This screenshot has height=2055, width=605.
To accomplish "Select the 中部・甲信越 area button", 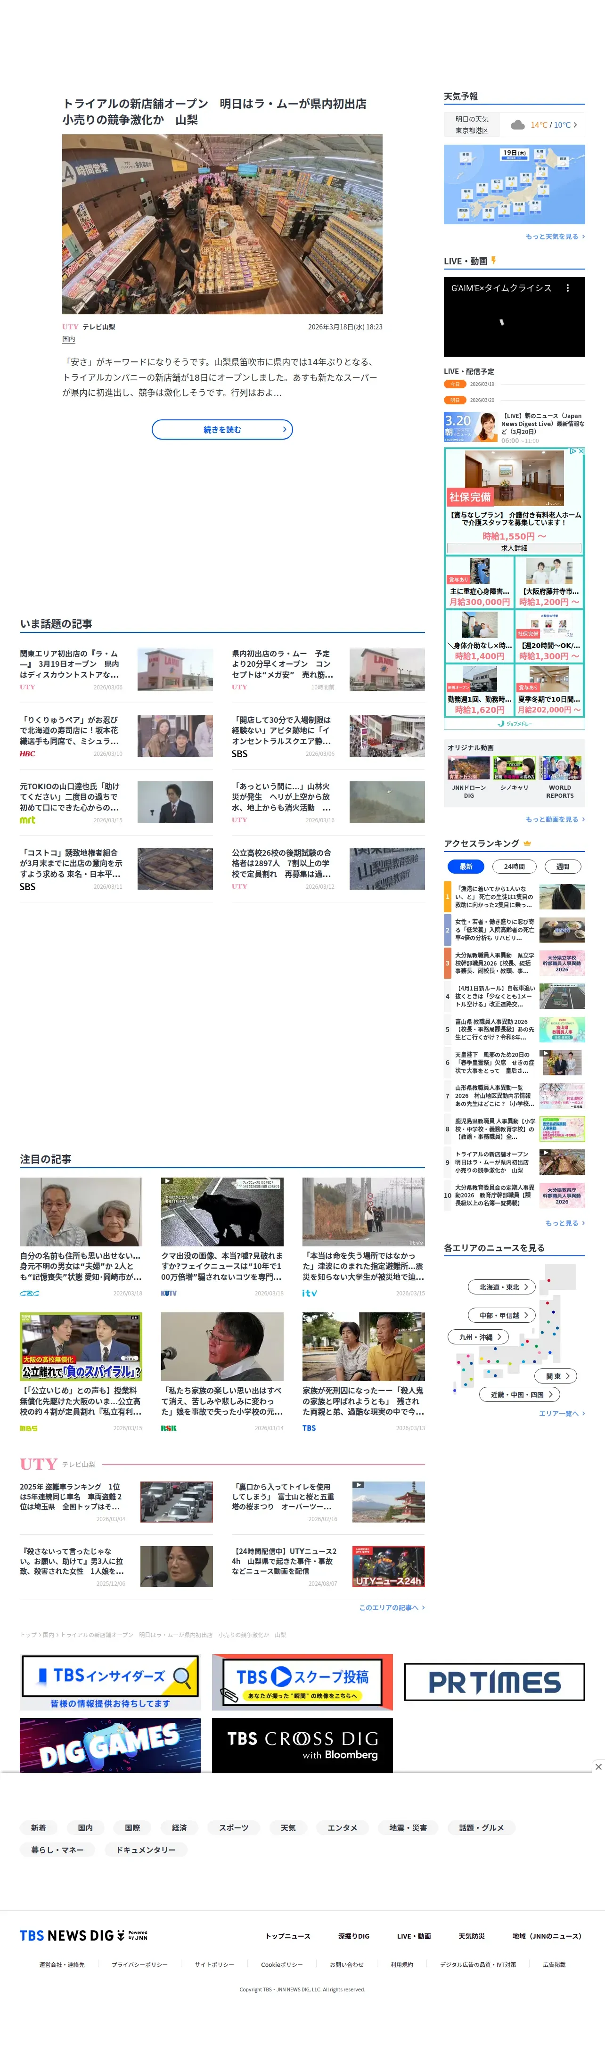I will (501, 1315).
